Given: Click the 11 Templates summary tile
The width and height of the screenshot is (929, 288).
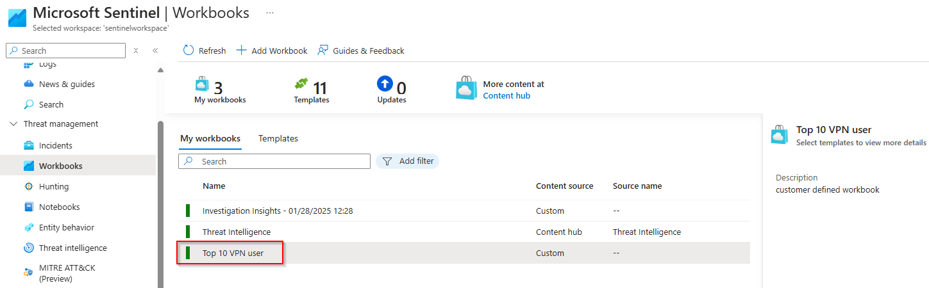Looking at the screenshot, I should 312,90.
